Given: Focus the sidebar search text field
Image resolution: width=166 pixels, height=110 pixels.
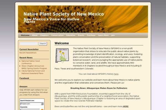Looking at the screenshot, I should coord(29,43).
